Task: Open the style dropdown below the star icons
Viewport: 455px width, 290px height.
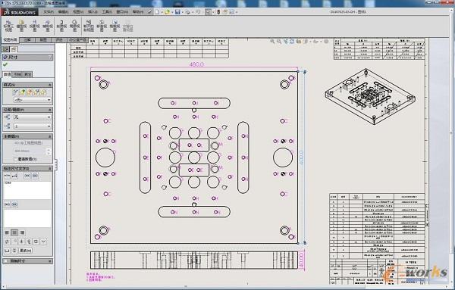Action: click(32, 100)
